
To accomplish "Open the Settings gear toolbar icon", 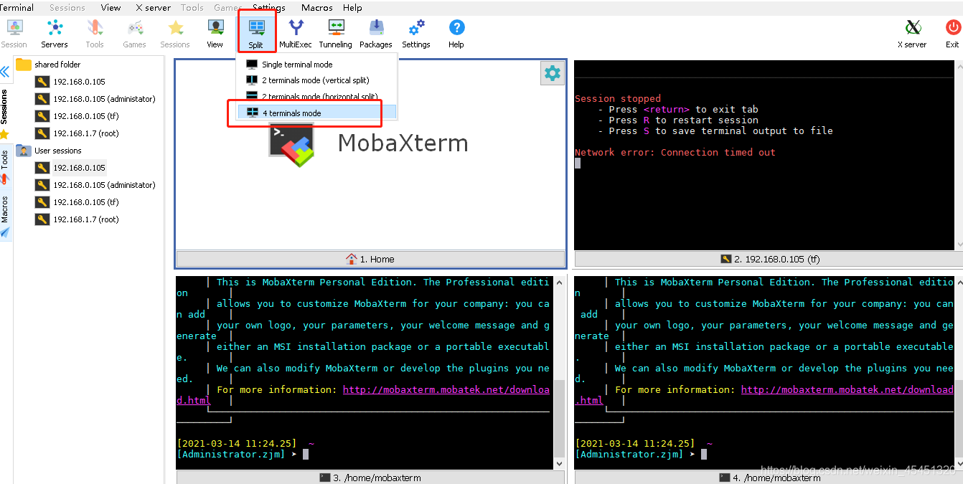I will coord(416,33).
